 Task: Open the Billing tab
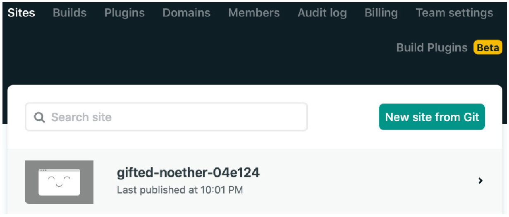pos(381,13)
